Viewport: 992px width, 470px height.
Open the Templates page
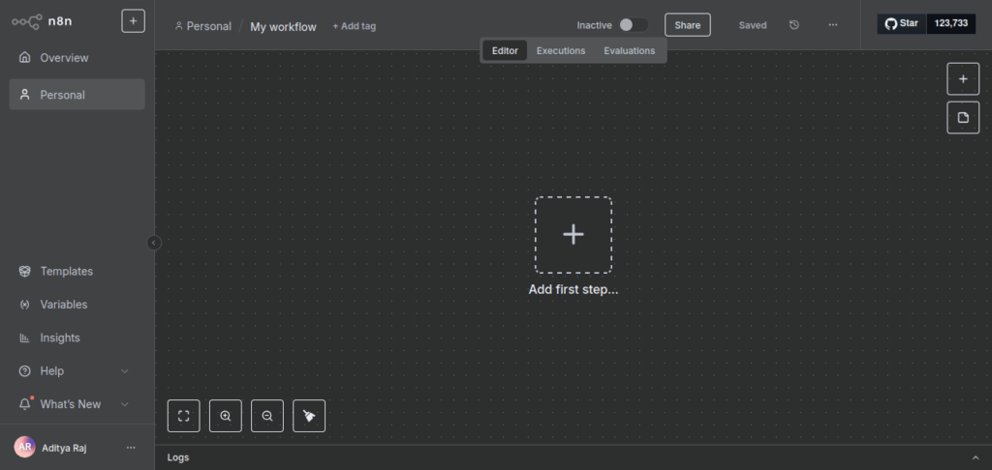(x=66, y=272)
